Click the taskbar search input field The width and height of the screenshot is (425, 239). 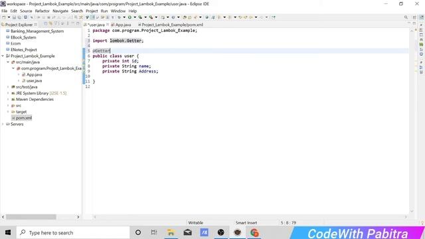[73, 232]
